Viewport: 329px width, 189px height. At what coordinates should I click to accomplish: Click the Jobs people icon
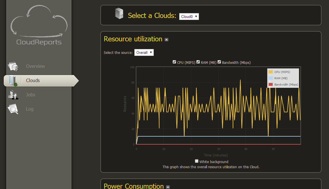pos(13,95)
